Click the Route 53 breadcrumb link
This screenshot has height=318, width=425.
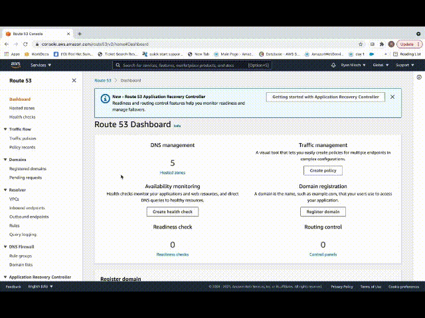coord(103,81)
